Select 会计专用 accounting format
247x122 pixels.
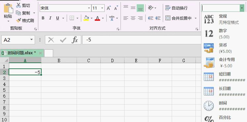[224, 62]
